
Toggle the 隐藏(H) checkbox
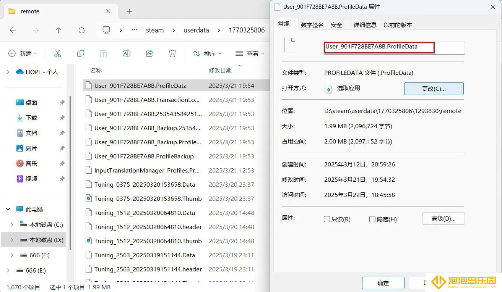372,219
